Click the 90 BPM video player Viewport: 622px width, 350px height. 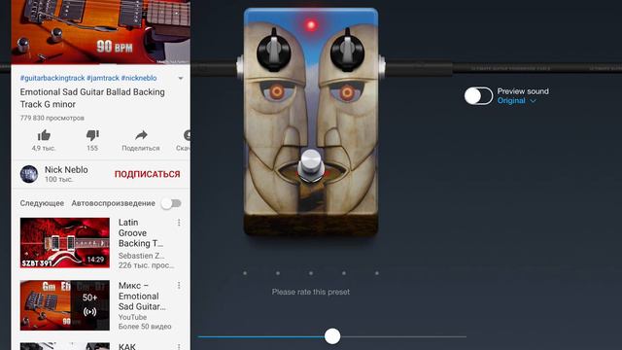[x=101, y=32]
